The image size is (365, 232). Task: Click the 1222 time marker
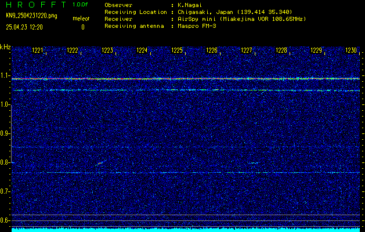pyautogui.click(x=73, y=50)
